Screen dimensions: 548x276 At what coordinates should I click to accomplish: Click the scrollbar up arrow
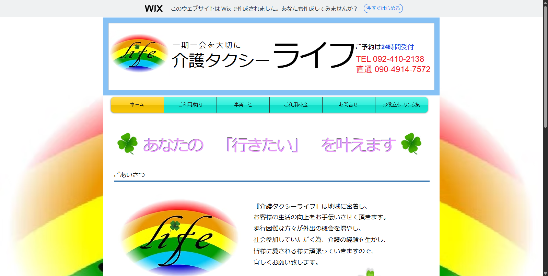(x=545, y=2)
